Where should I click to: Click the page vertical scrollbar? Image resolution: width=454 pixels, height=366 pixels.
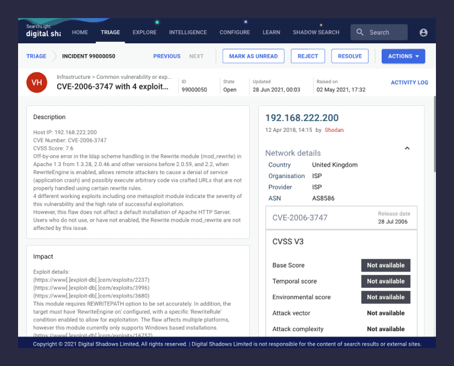coord(435,134)
